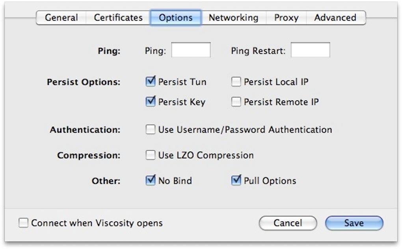Open the Proxy tab

tap(286, 18)
